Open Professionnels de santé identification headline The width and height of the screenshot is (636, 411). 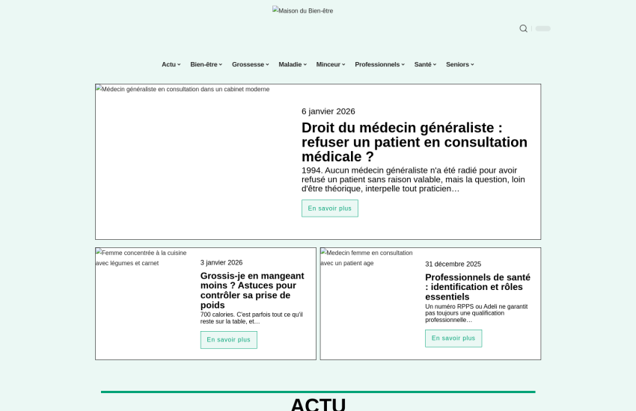click(x=477, y=286)
